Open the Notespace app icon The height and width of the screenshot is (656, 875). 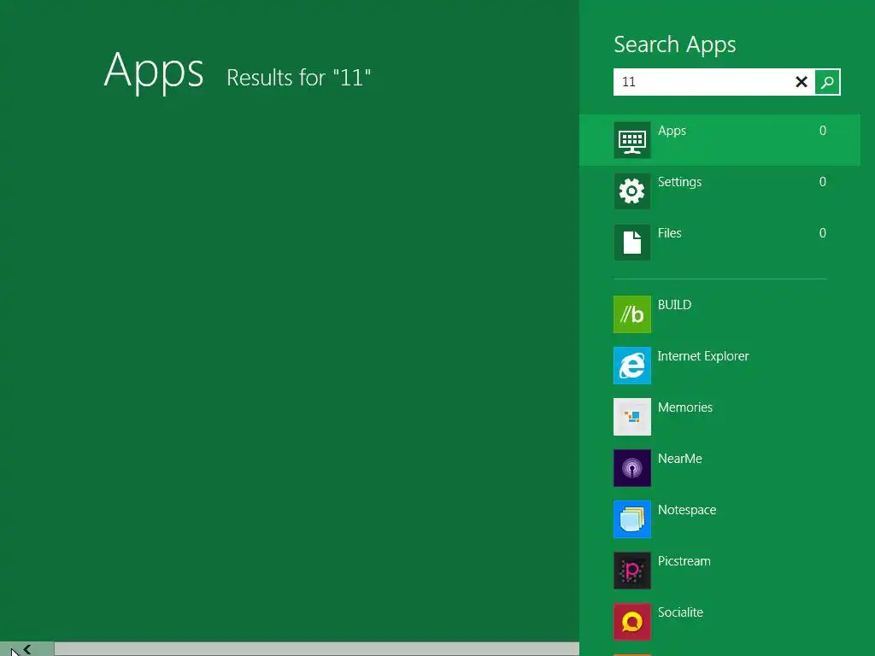pyautogui.click(x=631, y=519)
